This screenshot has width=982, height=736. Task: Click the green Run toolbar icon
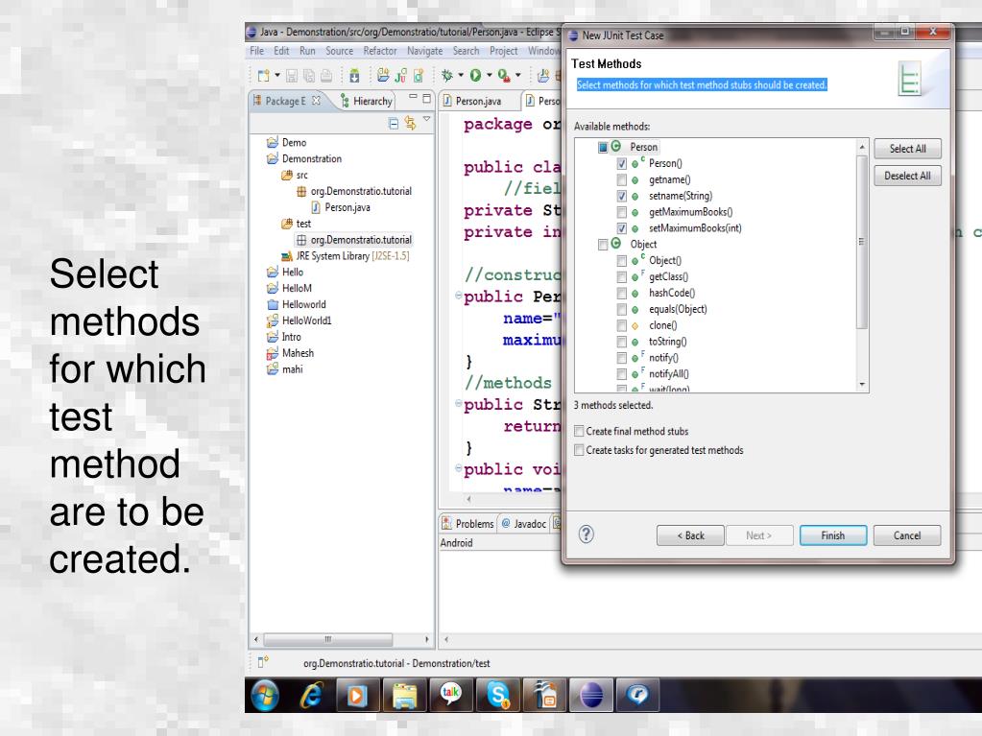pos(476,76)
